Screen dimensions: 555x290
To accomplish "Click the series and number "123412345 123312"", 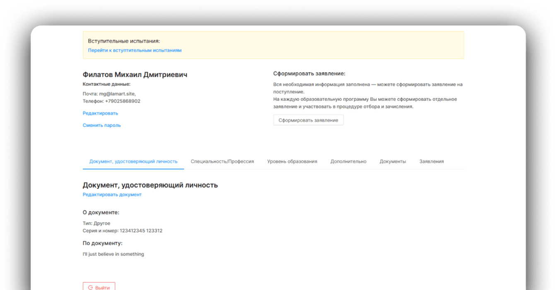I will point(141,231).
